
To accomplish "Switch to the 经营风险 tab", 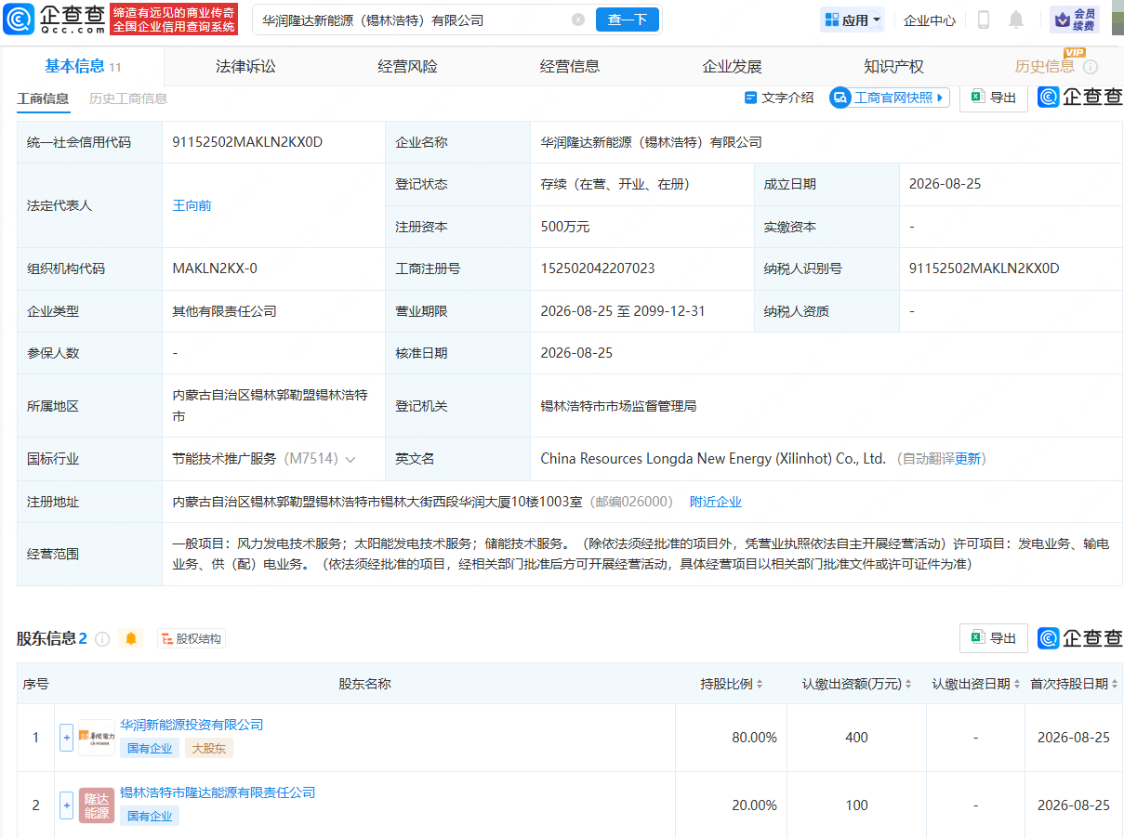I will [407, 66].
